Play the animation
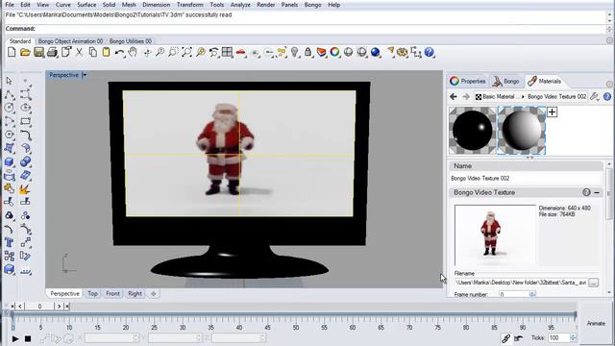 click(x=15, y=338)
